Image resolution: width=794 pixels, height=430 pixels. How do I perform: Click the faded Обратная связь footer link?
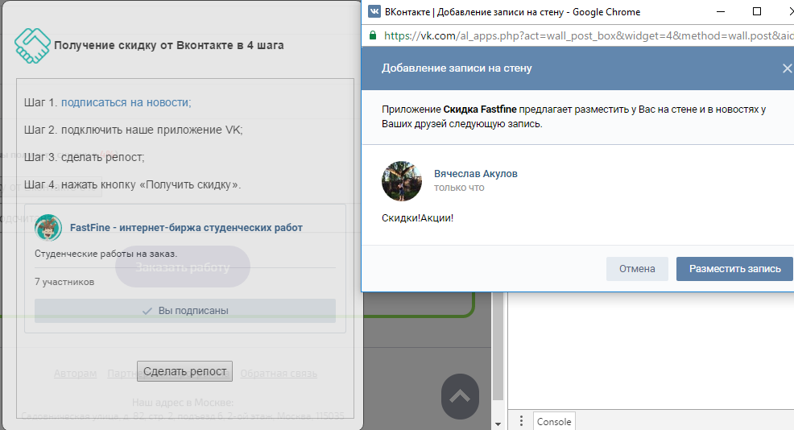(x=279, y=374)
